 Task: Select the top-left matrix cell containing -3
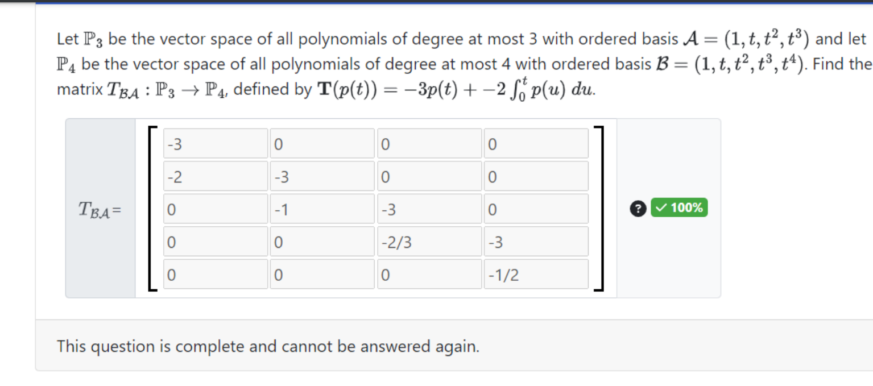coord(216,143)
